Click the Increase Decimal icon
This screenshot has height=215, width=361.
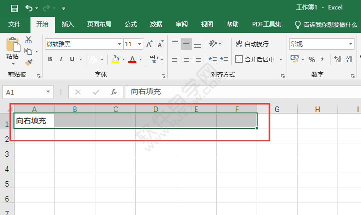coord(338,59)
